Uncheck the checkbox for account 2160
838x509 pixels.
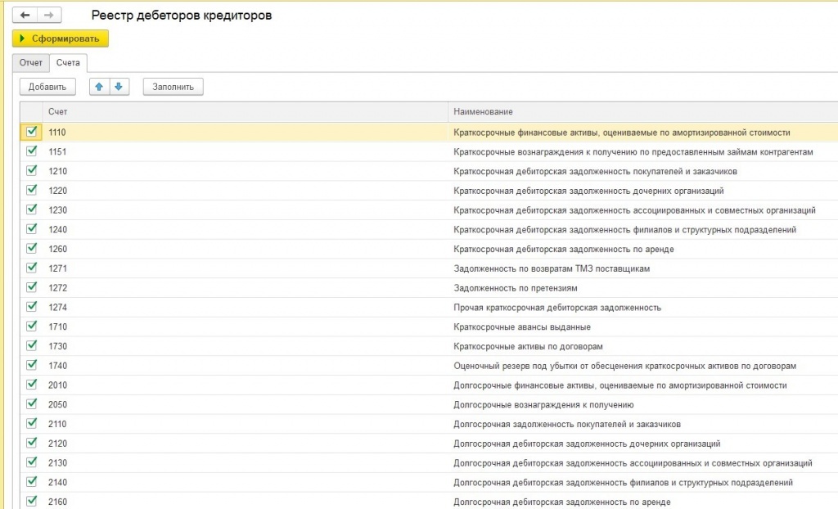(32, 501)
